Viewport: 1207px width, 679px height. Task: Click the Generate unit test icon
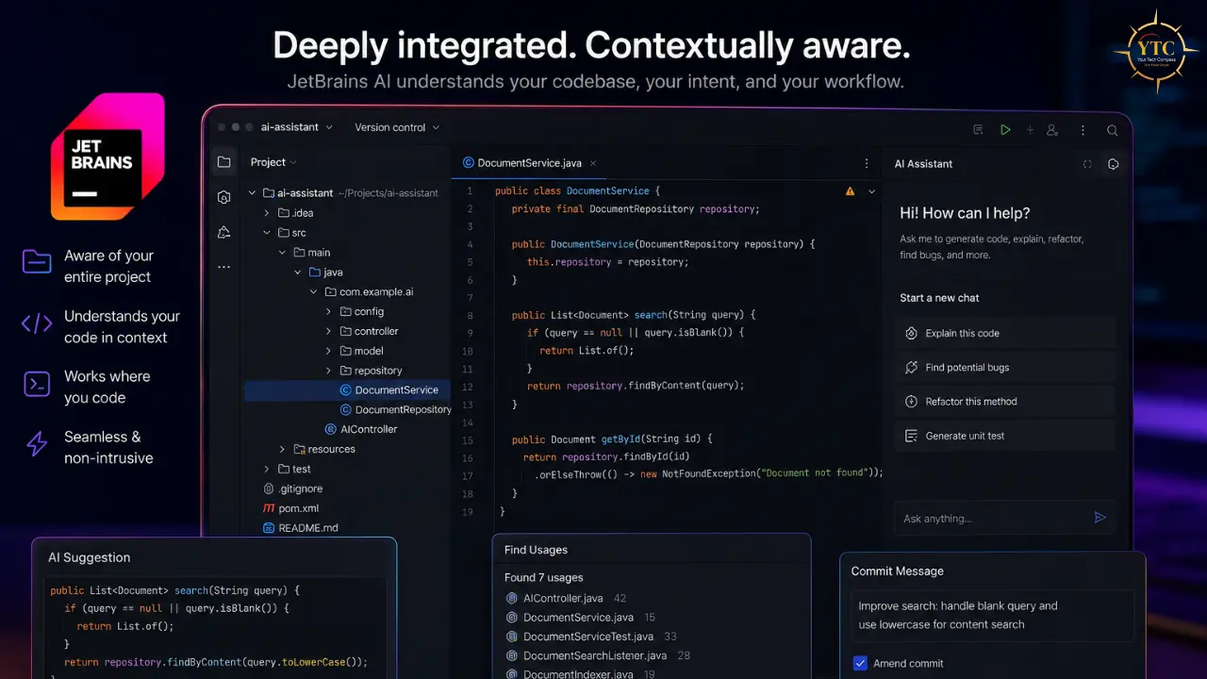coord(911,436)
